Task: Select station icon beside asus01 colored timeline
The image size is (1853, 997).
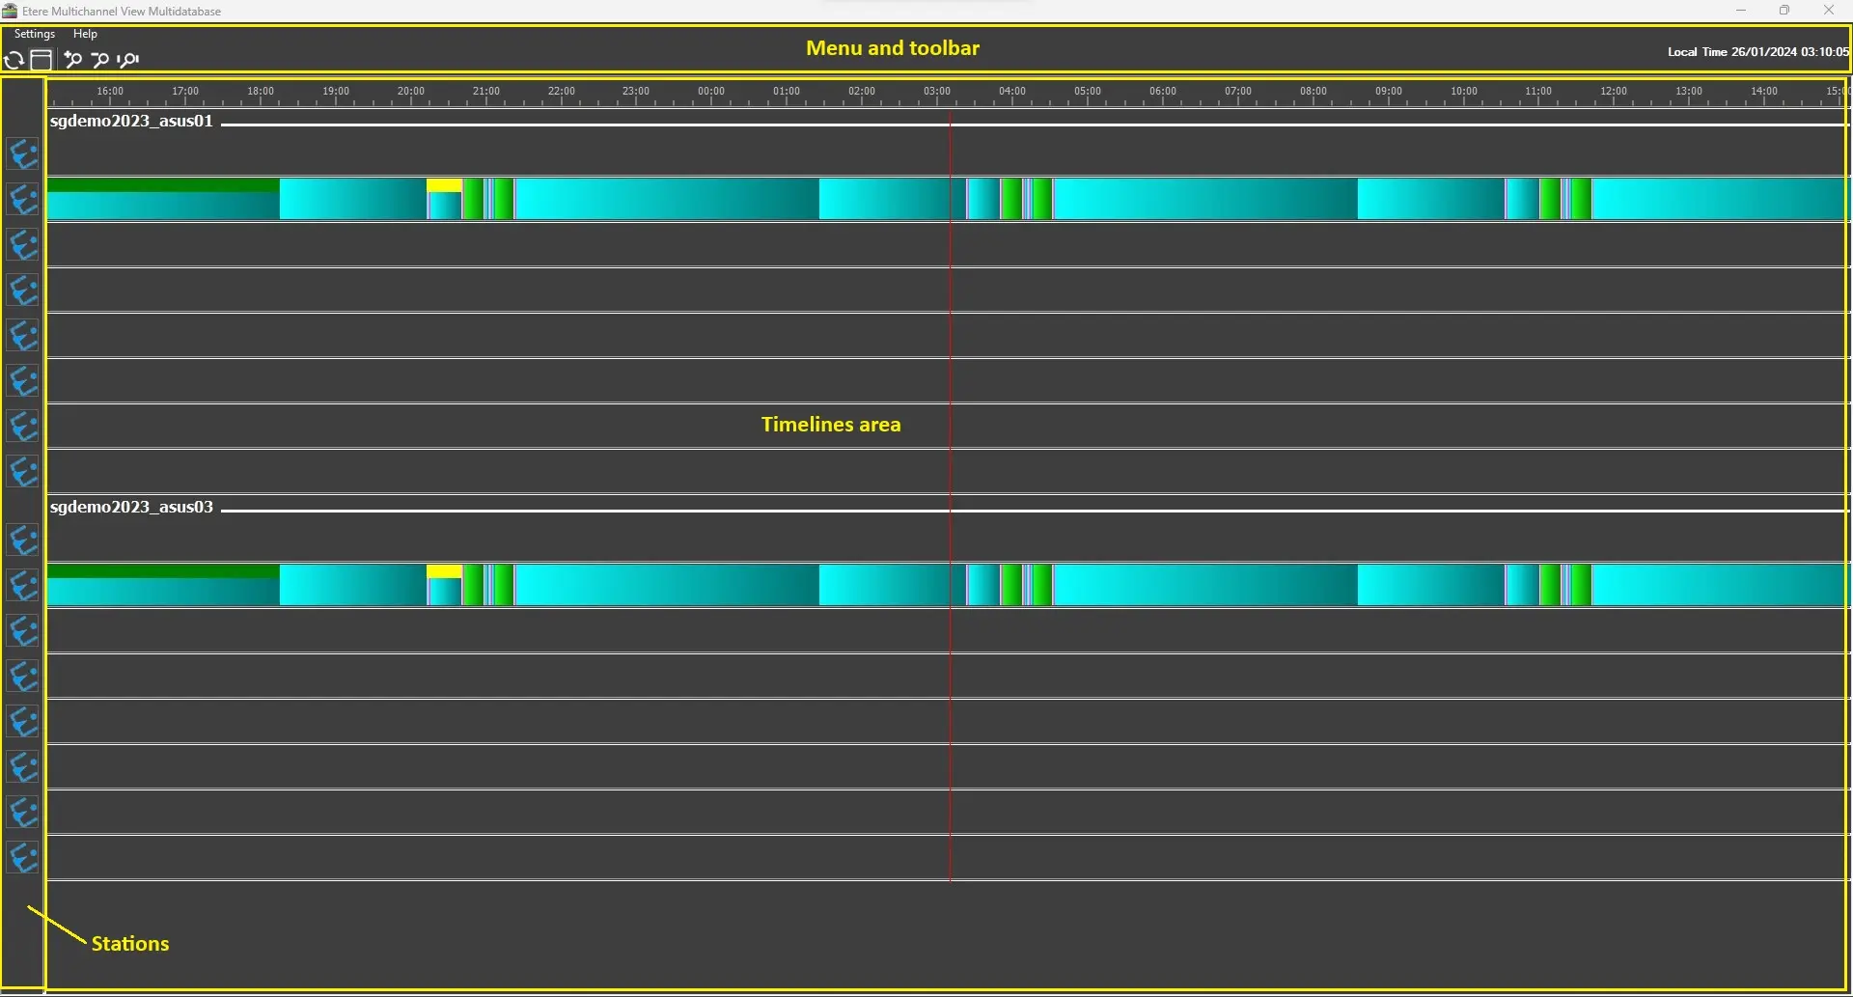Action: click(x=23, y=199)
